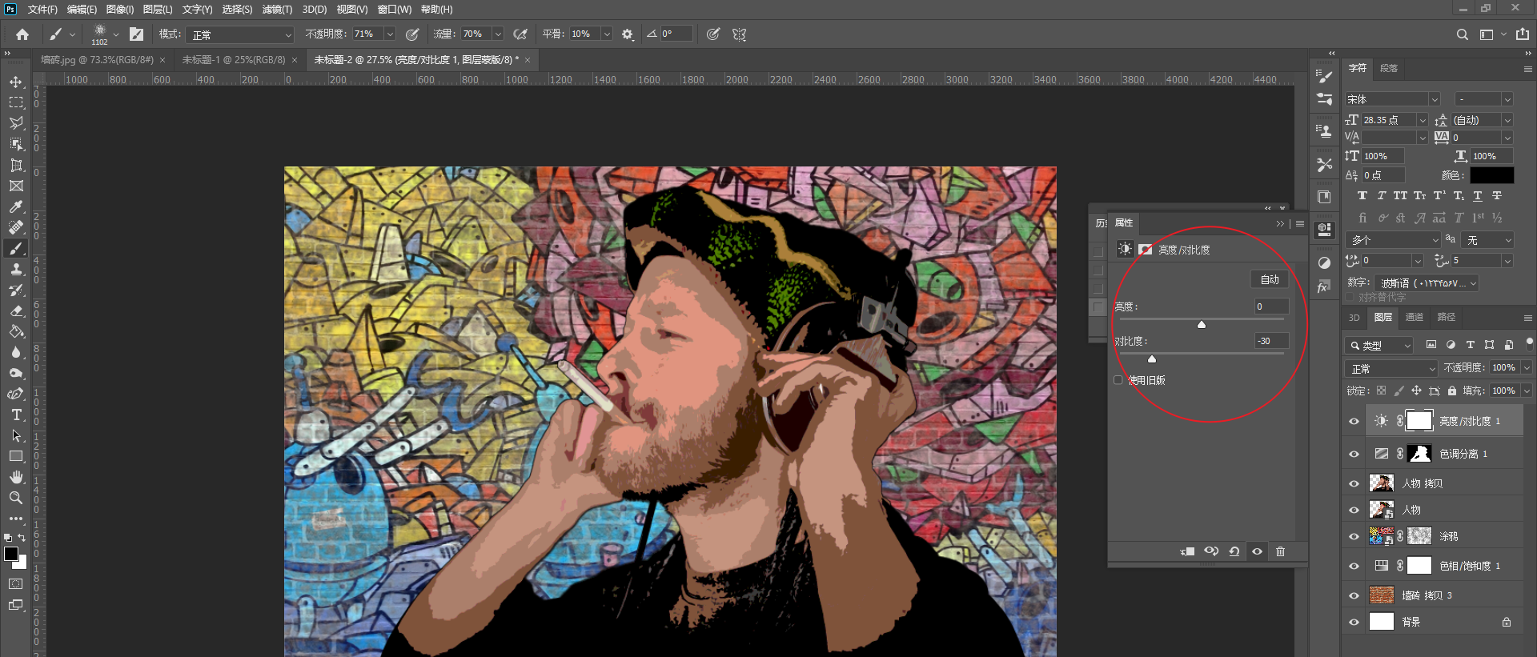Select the Move tool
Viewport: 1537px width, 657px height.
16,82
